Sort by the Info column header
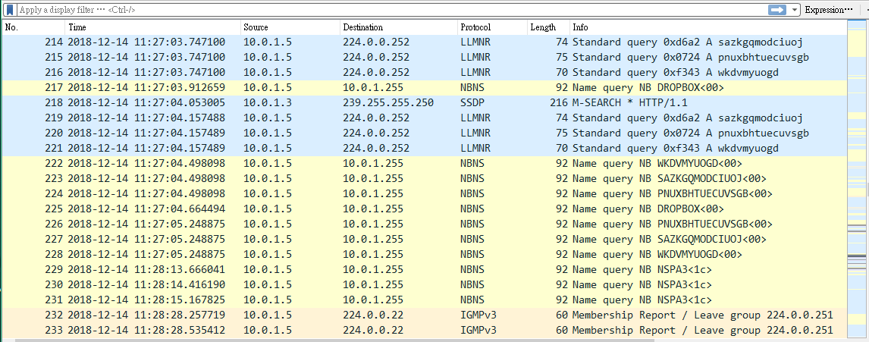869x342 pixels. point(708,27)
